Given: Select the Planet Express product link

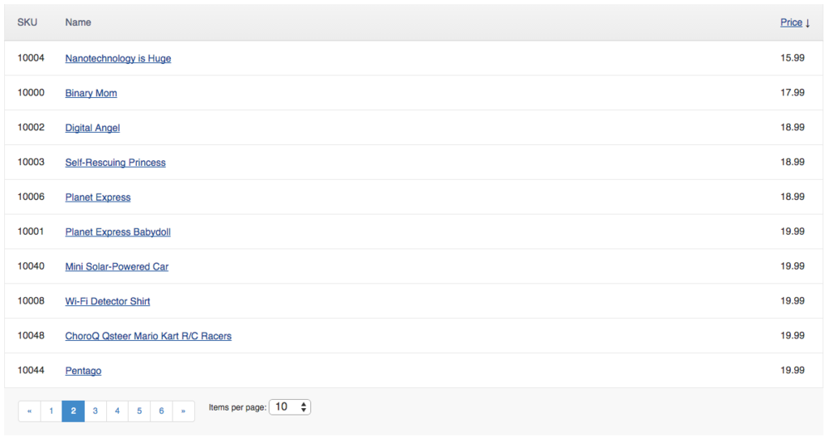Looking at the screenshot, I should point(98,198).
